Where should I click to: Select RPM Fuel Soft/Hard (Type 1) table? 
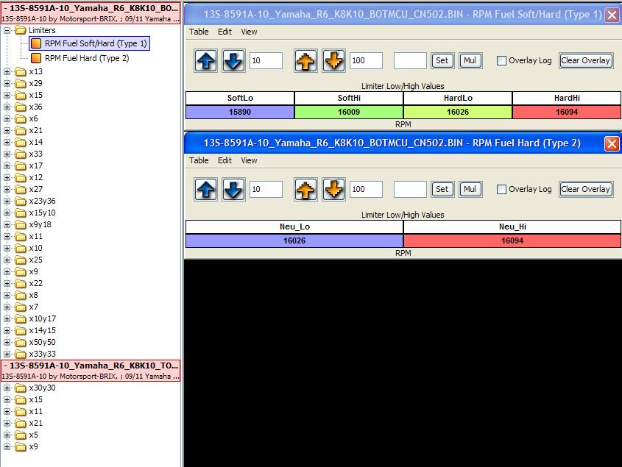click(x=95, y=43)
